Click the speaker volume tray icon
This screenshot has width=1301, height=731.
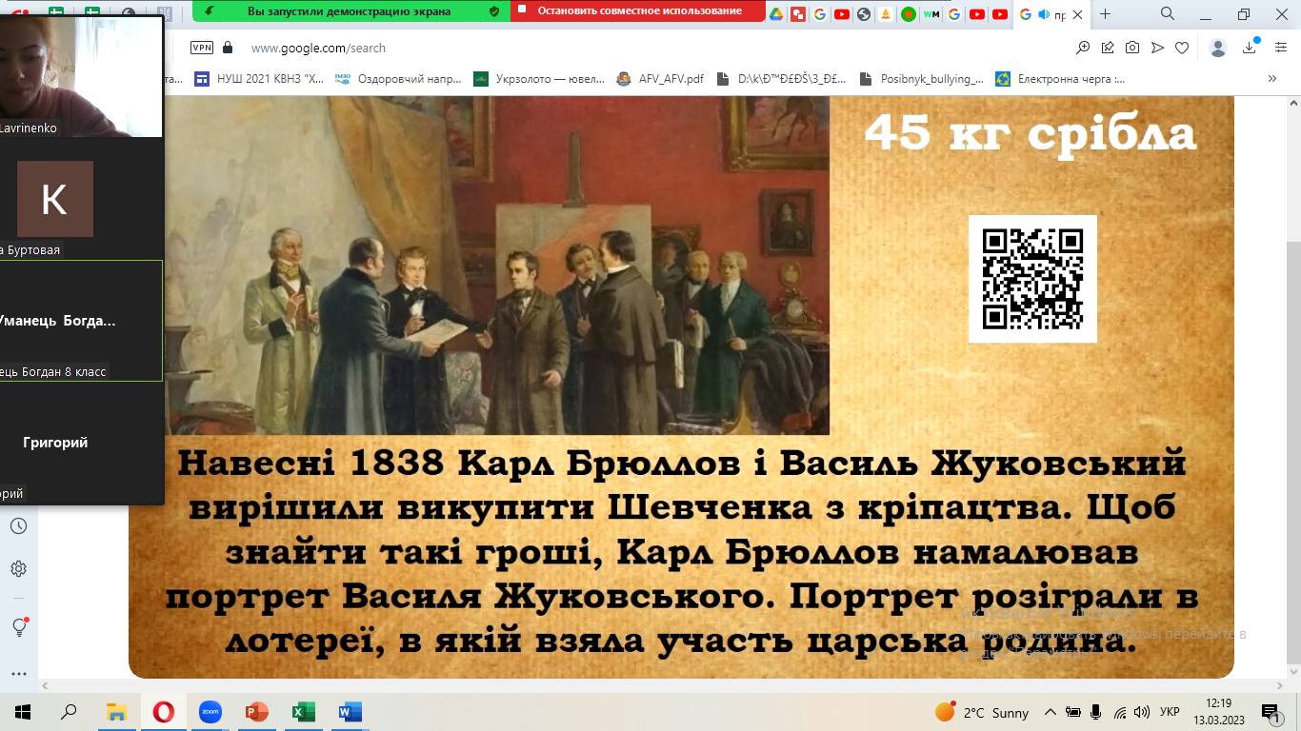click(x=1142, y=712)
